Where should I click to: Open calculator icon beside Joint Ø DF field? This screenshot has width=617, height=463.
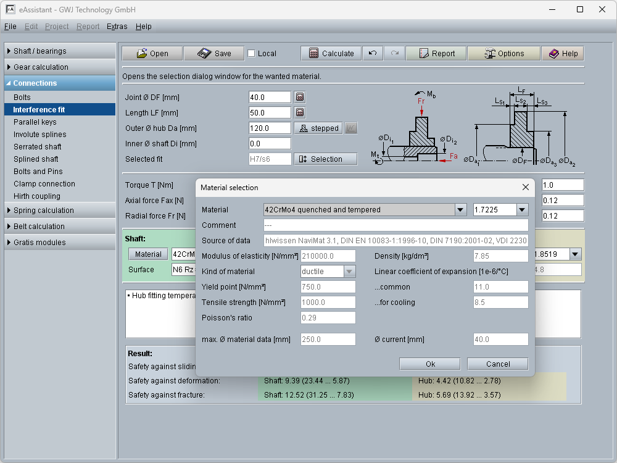300,98
